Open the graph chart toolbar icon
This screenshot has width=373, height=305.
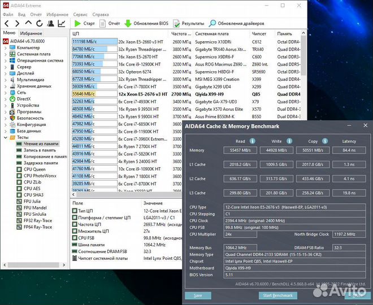pos(62,23)
